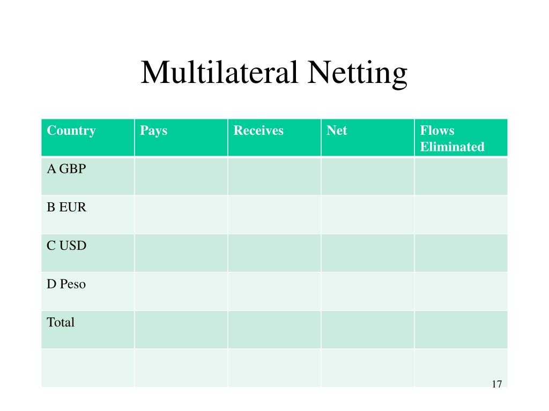549x411 pixels.
Task: Click the Receives cell for A GBP
Action: tap(274, 176)
